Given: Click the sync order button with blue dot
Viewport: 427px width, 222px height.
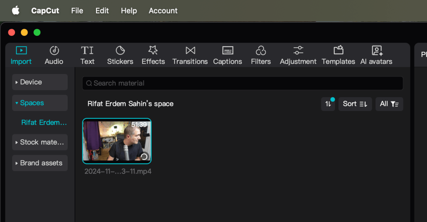Looking at the screenshot, I should (328, 104).
